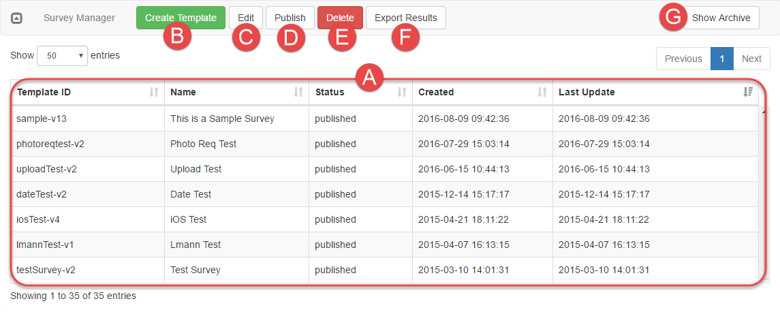Select page 1 in pagination
The image size is (780, 312).
721,59
